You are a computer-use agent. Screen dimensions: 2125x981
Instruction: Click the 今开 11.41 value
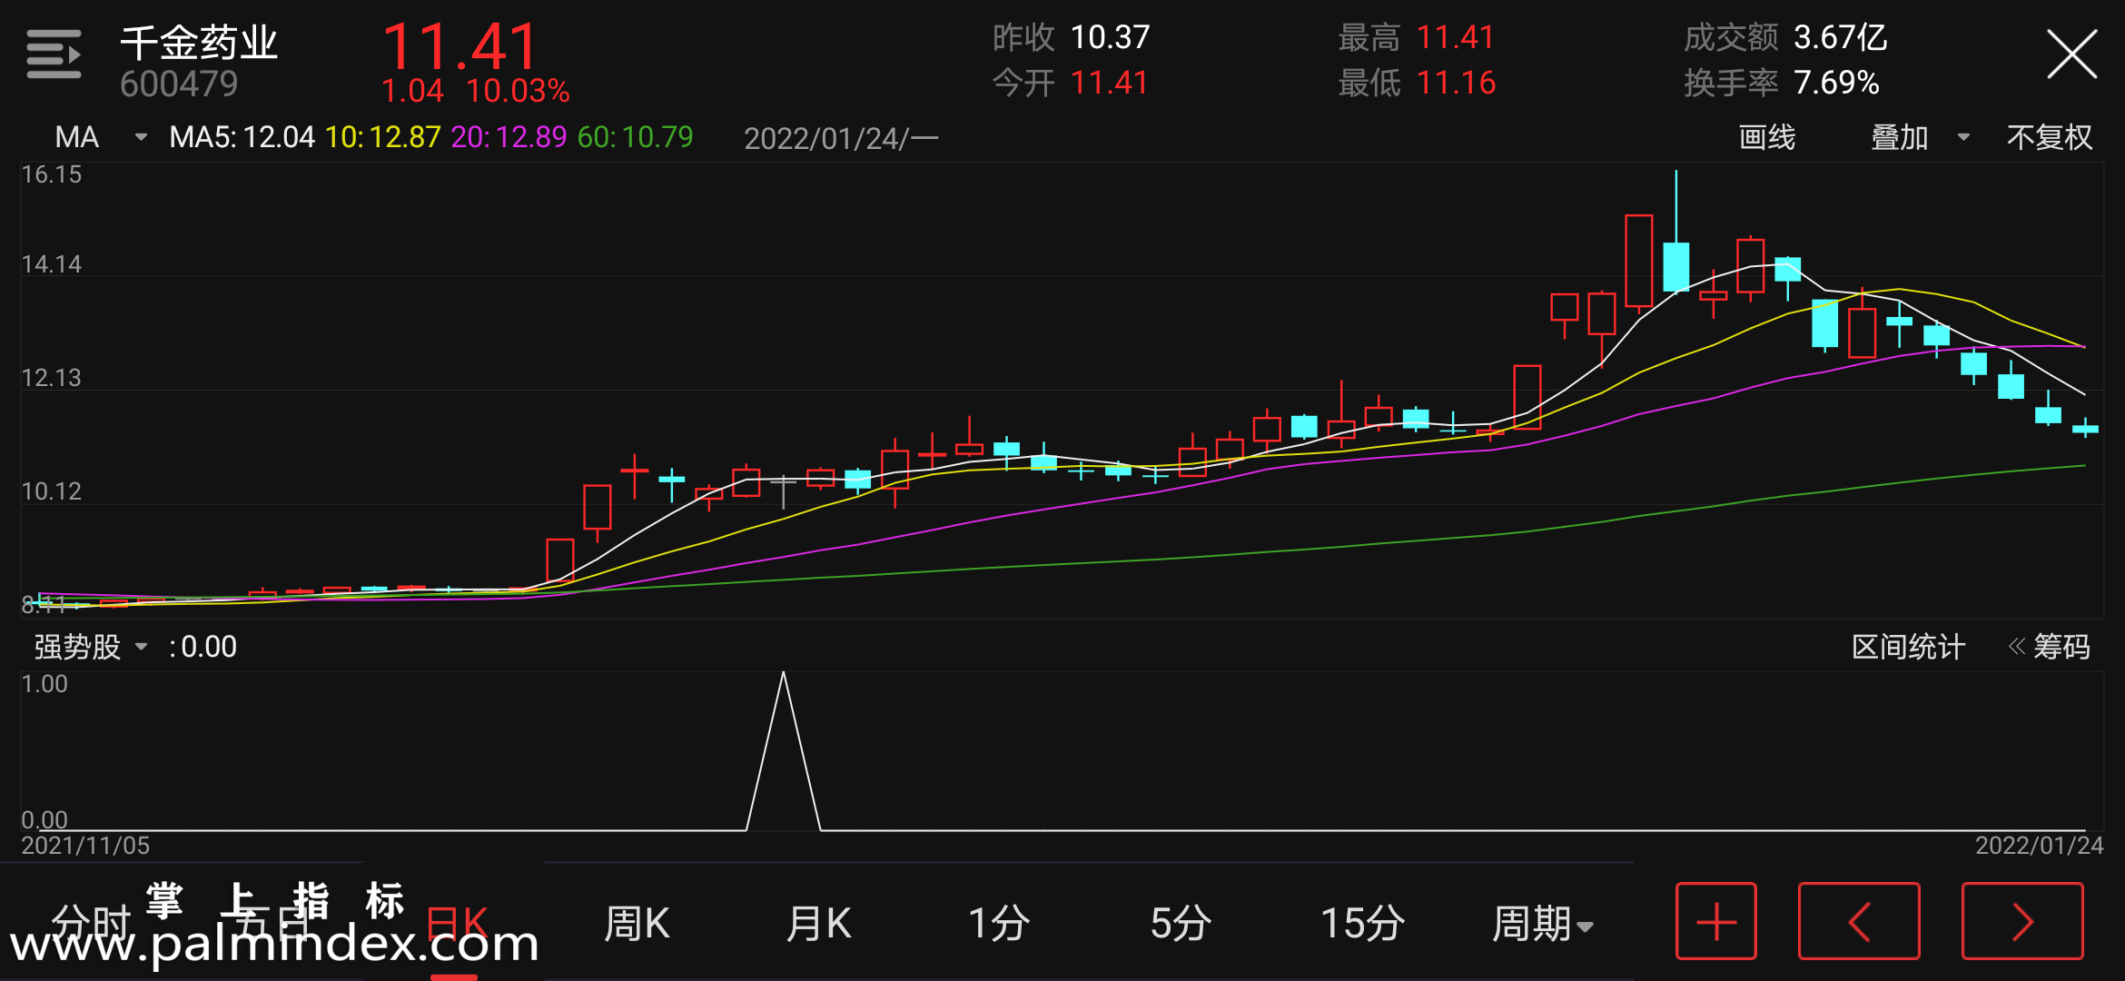click(1110, 83)
